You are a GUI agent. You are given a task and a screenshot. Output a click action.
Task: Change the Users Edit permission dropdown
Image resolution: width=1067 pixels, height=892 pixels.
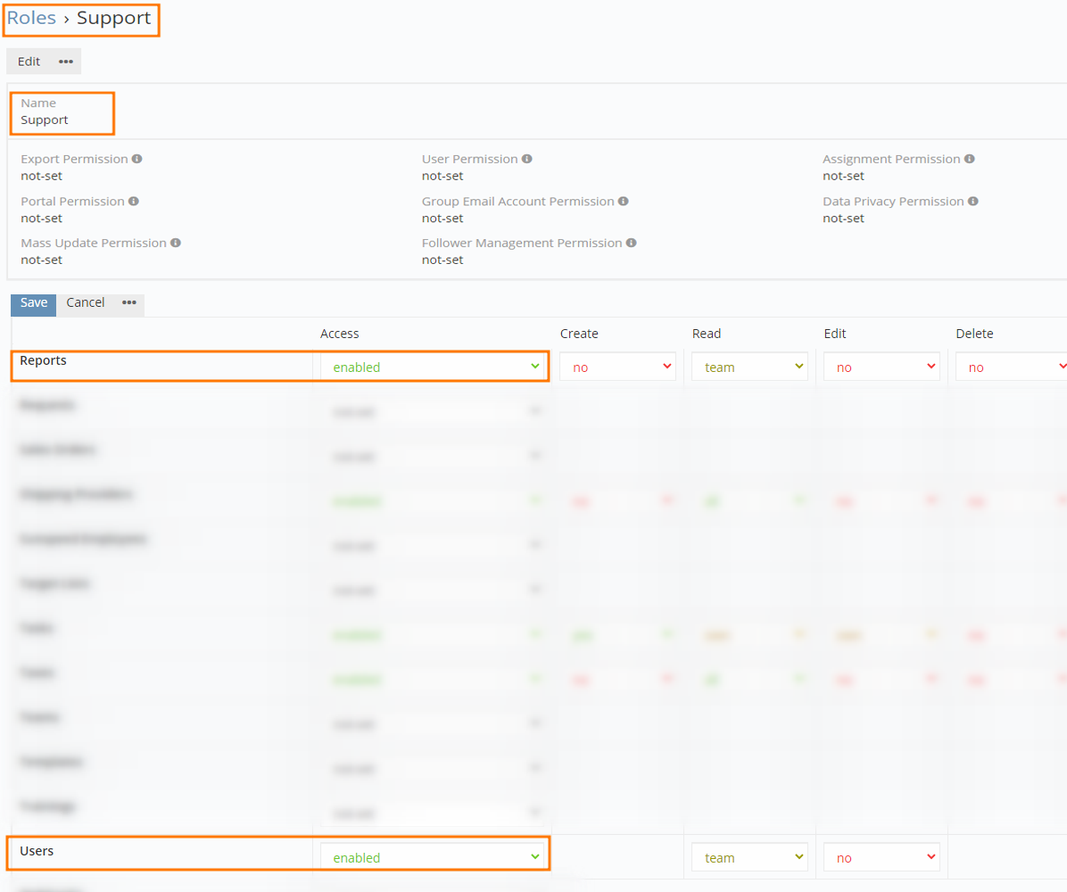[x=881, y=858]
